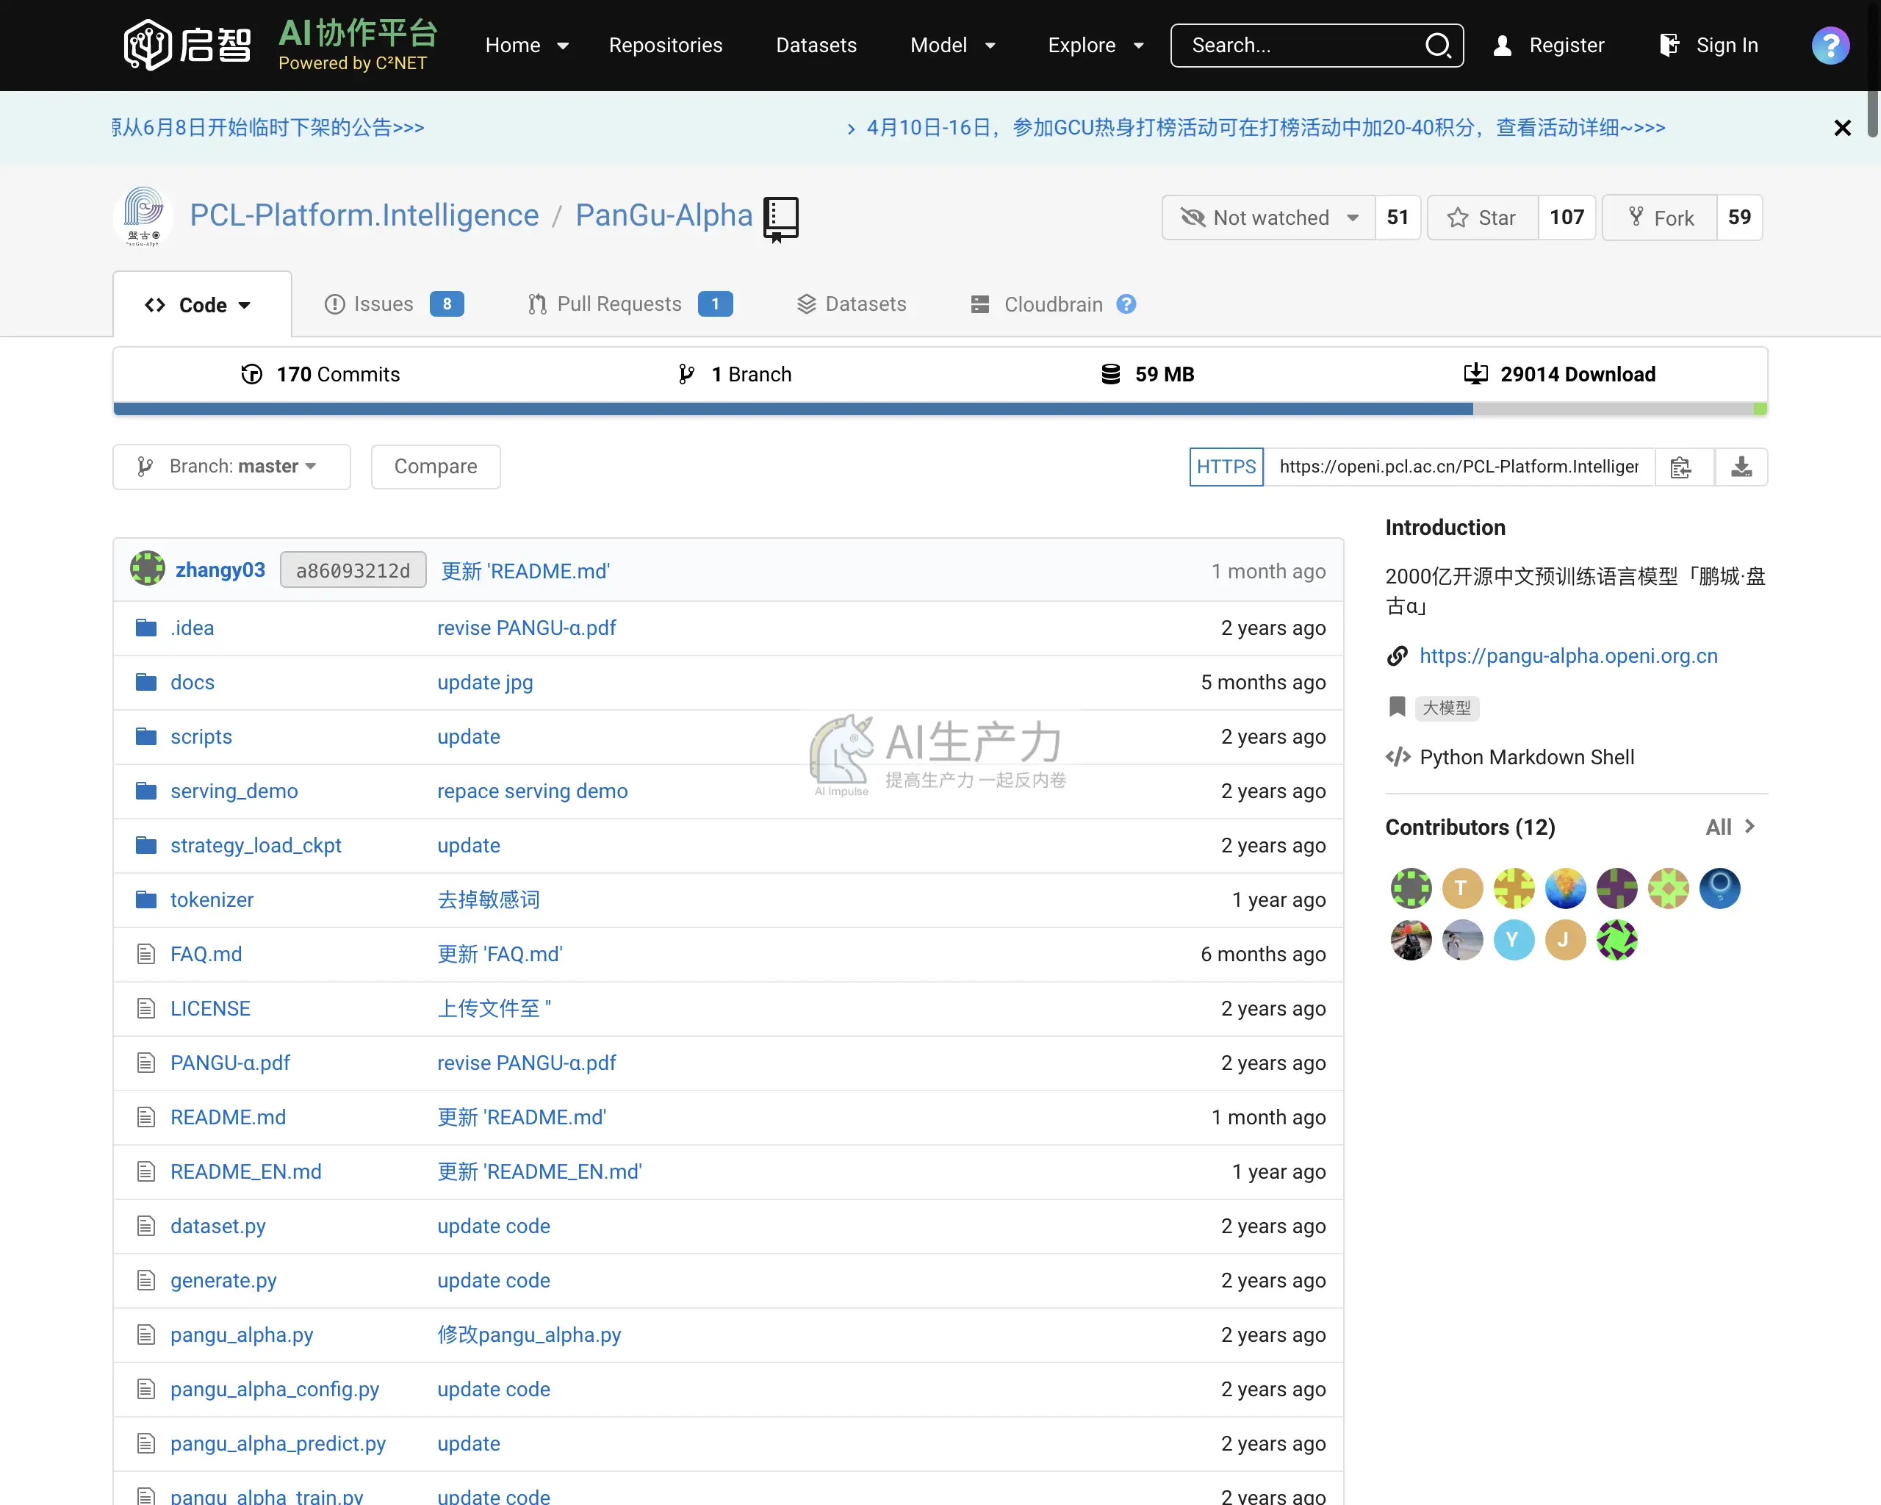
Task: Open the .idea folder
Action: (x=192, y=628)
